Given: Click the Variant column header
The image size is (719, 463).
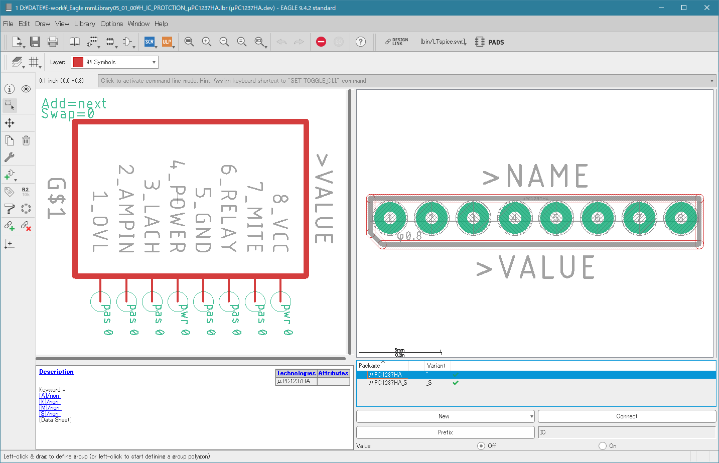Looking at the screenshot, I should coord(437,366).
